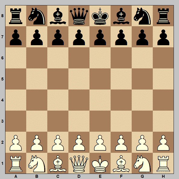
Task: Choose the white pawn on c2
Action: [58, 143]
